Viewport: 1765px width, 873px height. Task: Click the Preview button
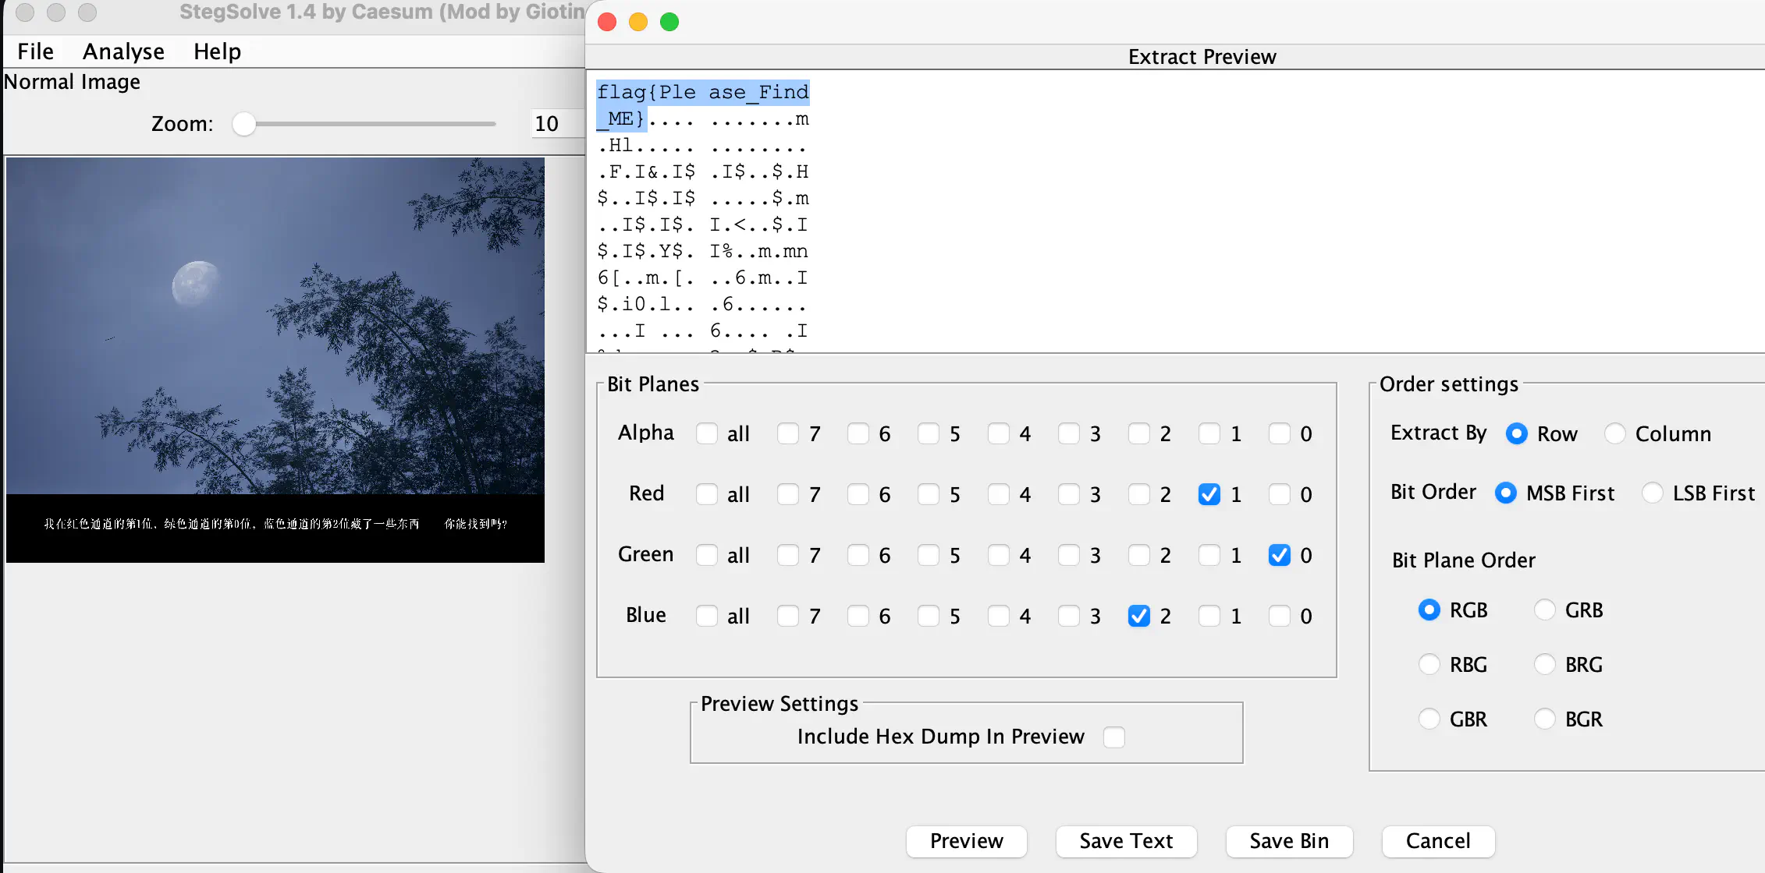pyautogui.click(x=966, y=841)
